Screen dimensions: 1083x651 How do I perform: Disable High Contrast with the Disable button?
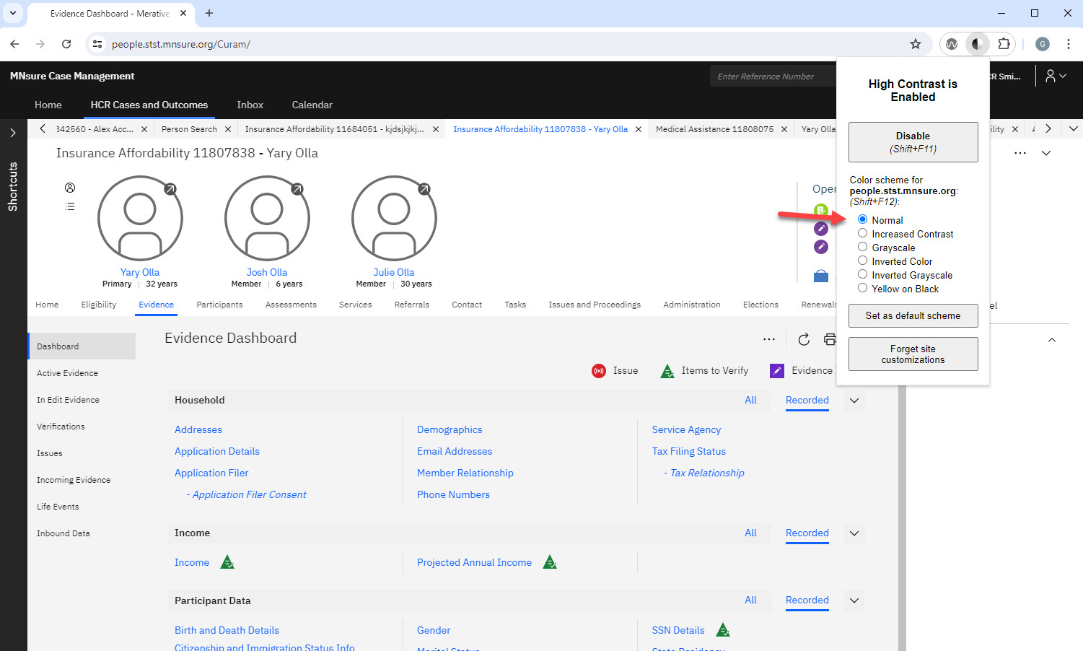click(x=913, y=142)
